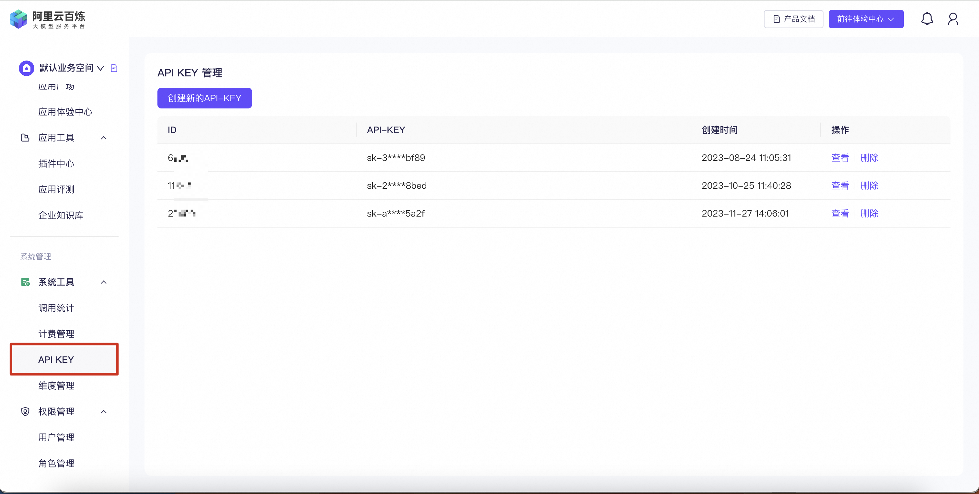Click the green 系统工具 icon
This screenshot has width=979, height=494.
pos(25,282)
